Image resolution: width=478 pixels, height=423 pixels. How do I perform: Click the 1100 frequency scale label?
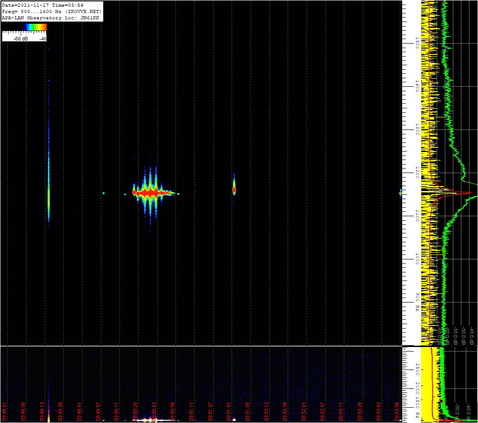(417, 216)
